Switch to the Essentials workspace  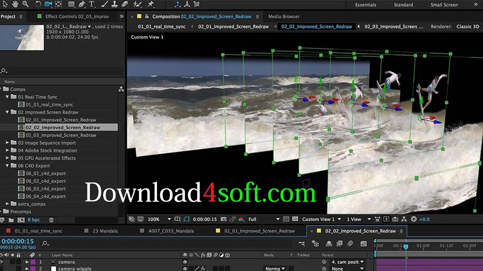[x=366, y=5]
